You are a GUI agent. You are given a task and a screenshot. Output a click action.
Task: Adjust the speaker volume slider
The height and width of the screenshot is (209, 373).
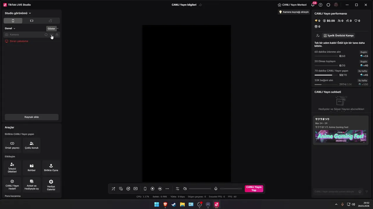[x=200, y=189]
